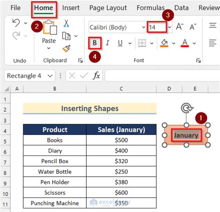Select column D header
The width and height of the screenshot is (220, 212).
[169, 89]
